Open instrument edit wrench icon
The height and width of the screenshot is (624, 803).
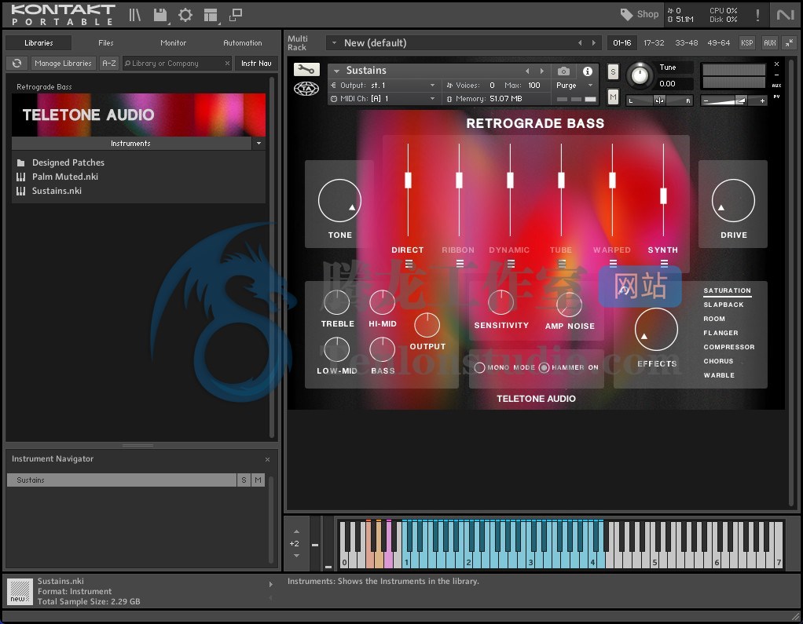pyautogui.click(x=306, y=69)
